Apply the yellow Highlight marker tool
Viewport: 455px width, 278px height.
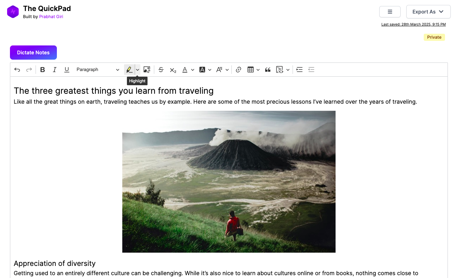129,70
